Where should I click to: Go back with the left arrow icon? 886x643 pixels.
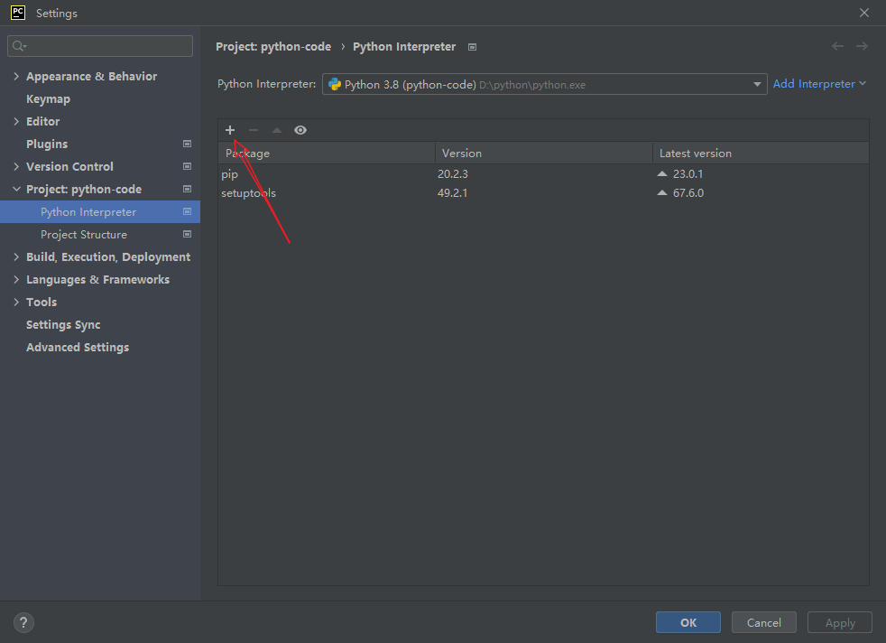(837, 46)
